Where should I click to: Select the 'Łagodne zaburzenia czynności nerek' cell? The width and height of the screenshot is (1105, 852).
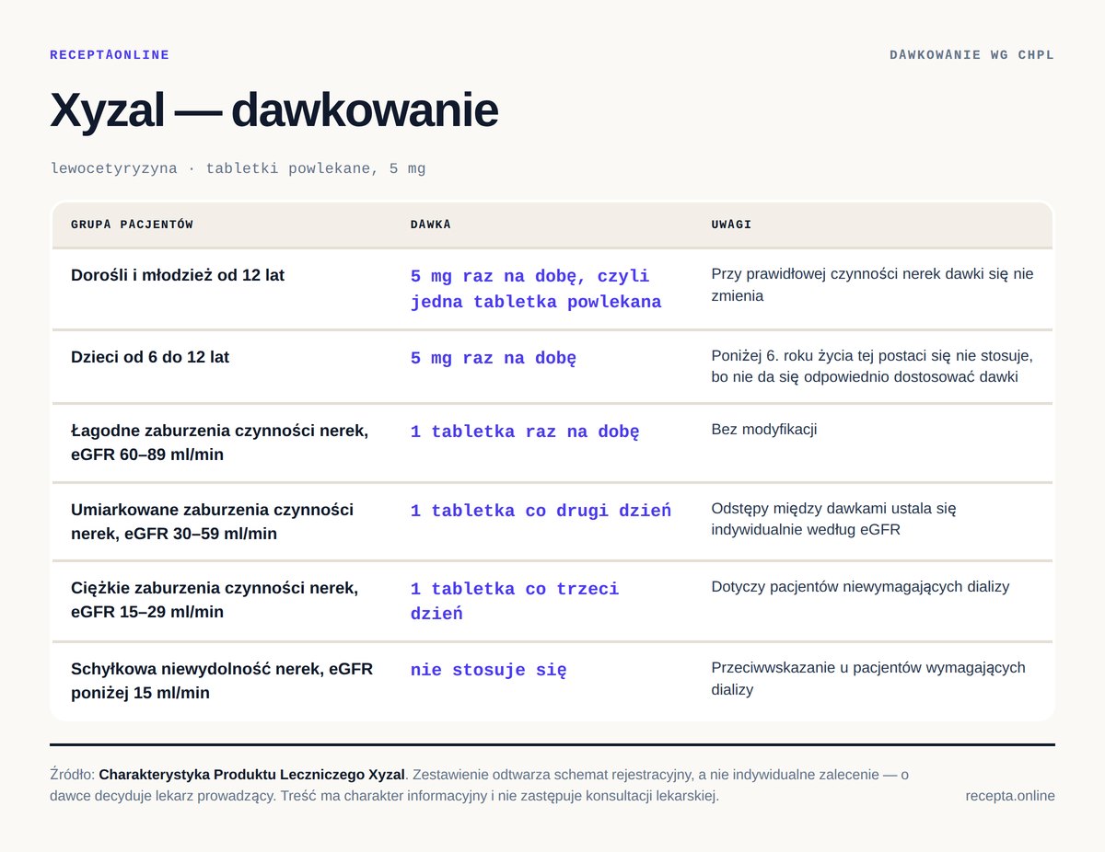coord(220,443)
